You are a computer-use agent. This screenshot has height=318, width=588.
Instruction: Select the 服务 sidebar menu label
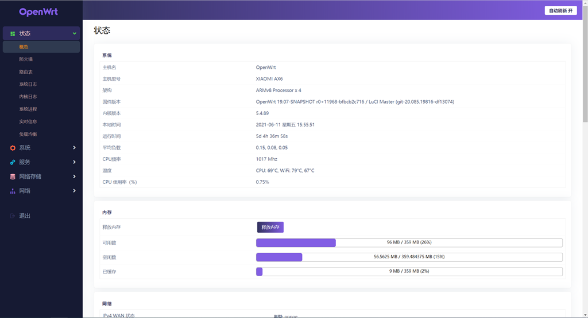point(25,162)
